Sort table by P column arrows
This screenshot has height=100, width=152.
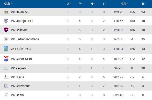pyautogui.click(x=80, y=4)
